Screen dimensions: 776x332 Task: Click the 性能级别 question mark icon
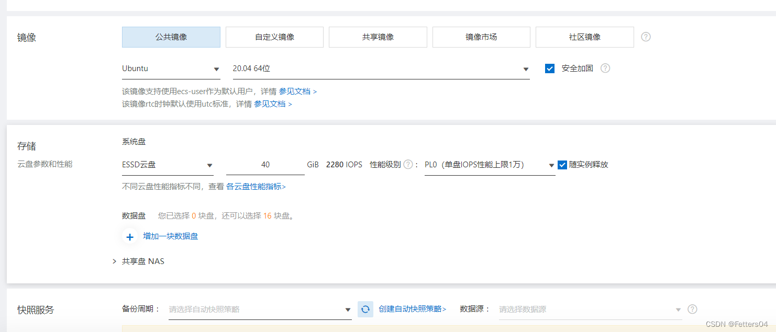tap(408, 164)
